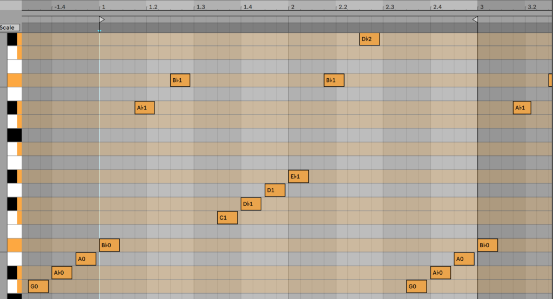This screenshot has height=299, width=553.
Task: Select the D1 note
Action: click(x=275, y=190)
